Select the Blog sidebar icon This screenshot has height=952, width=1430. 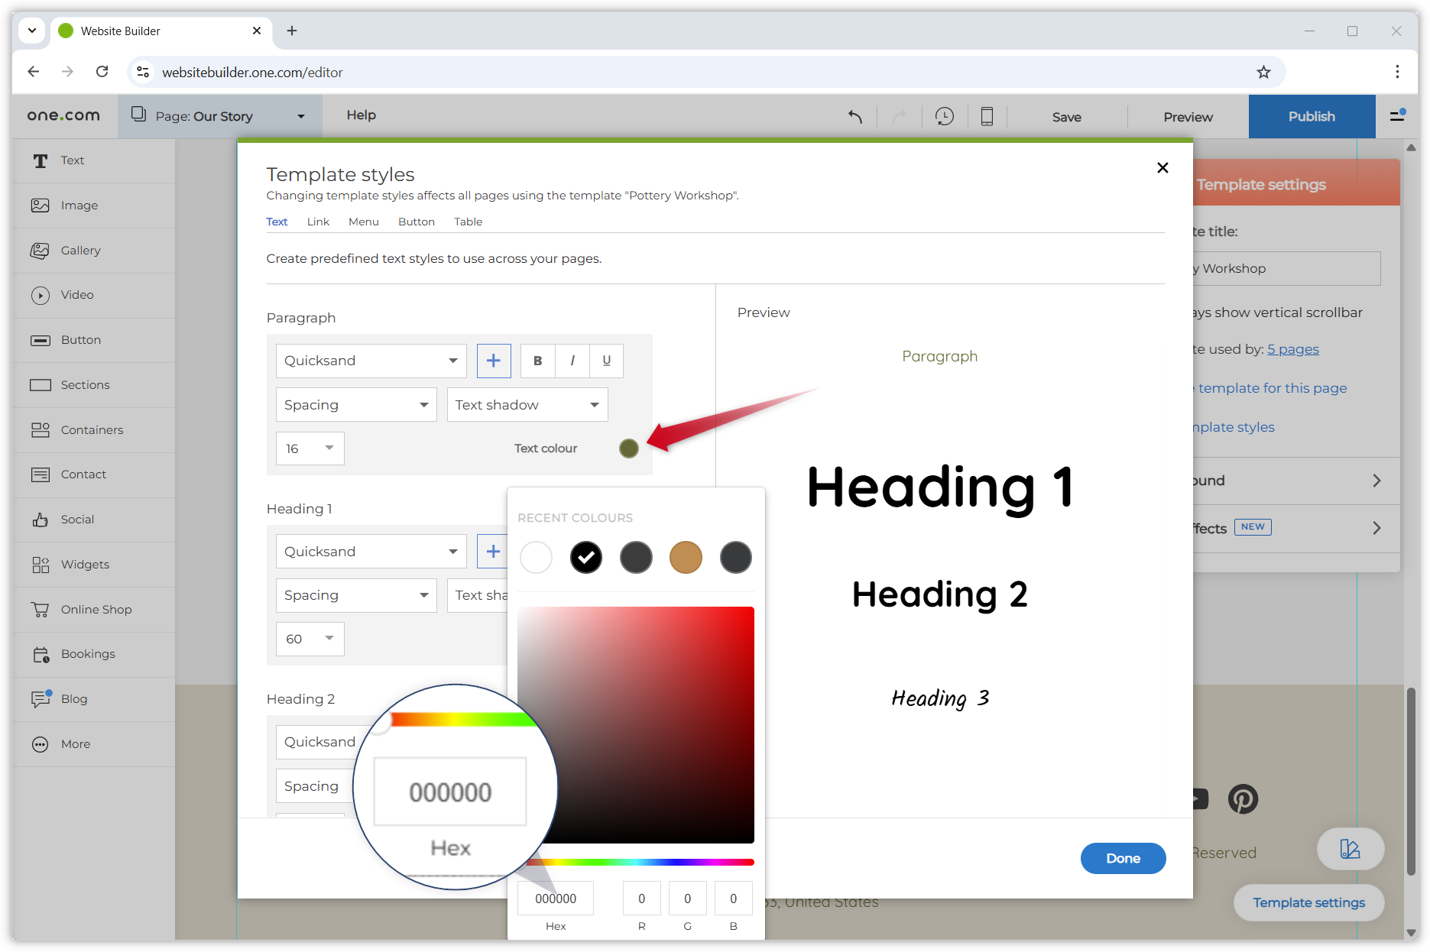click(74, 698)
